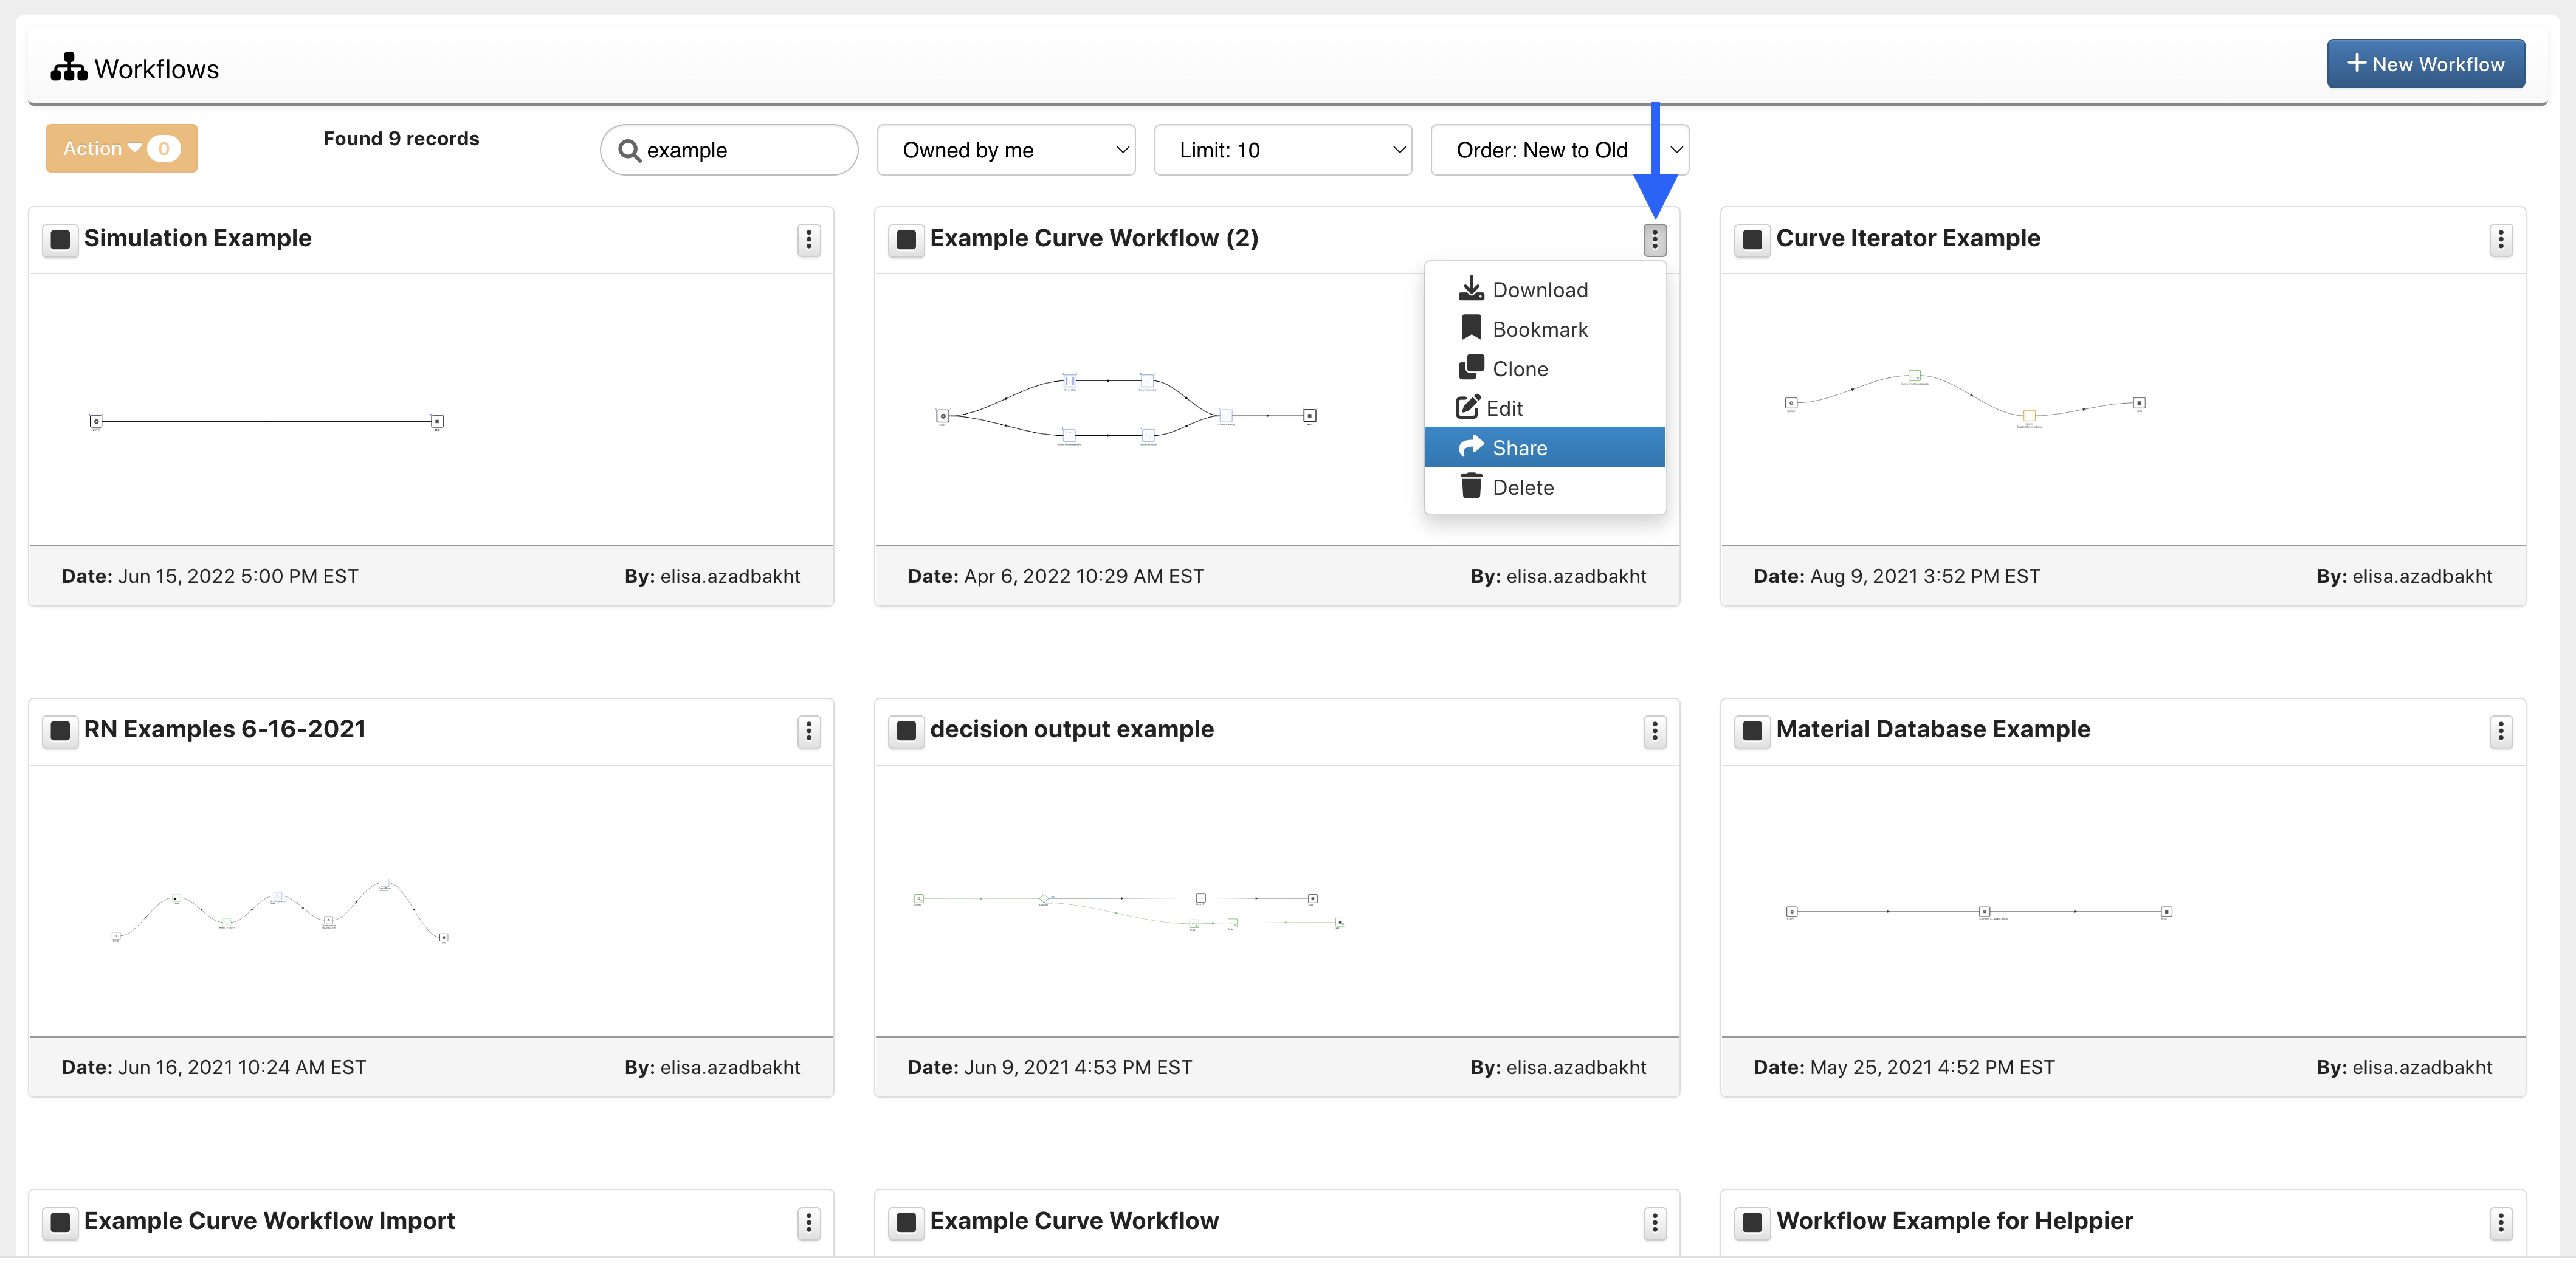The width and height of the screenshot is (2576, 1263).
Task: Click the Example Curve Workflow (2) diagram thumbnail
Action: [x=1126, y=409]
